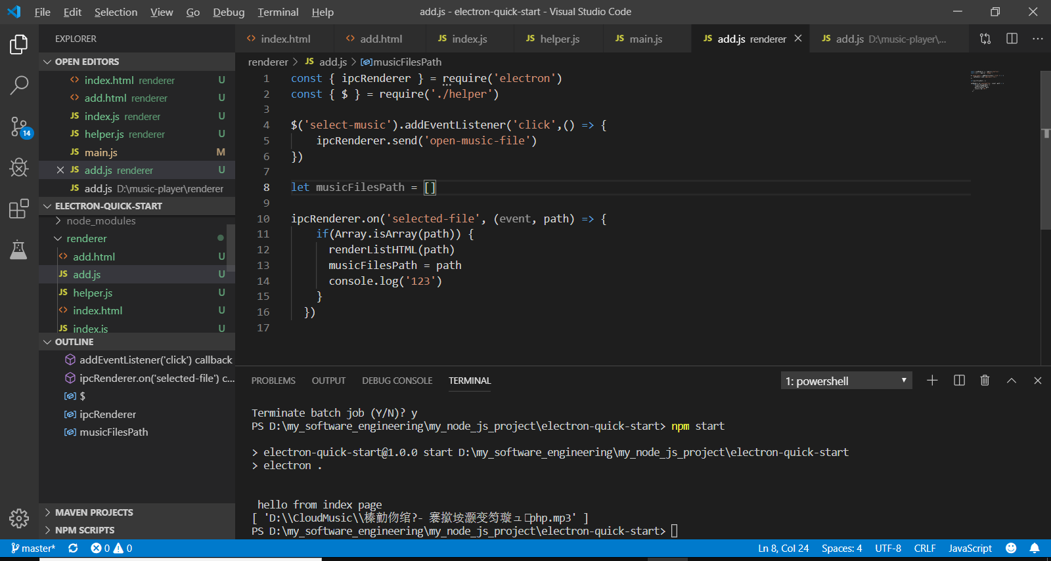Click renderer in the breadcrumb

pos(268,62)
